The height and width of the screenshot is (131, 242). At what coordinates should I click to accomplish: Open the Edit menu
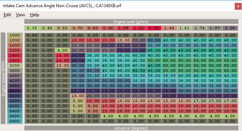(x=7, y=15)
